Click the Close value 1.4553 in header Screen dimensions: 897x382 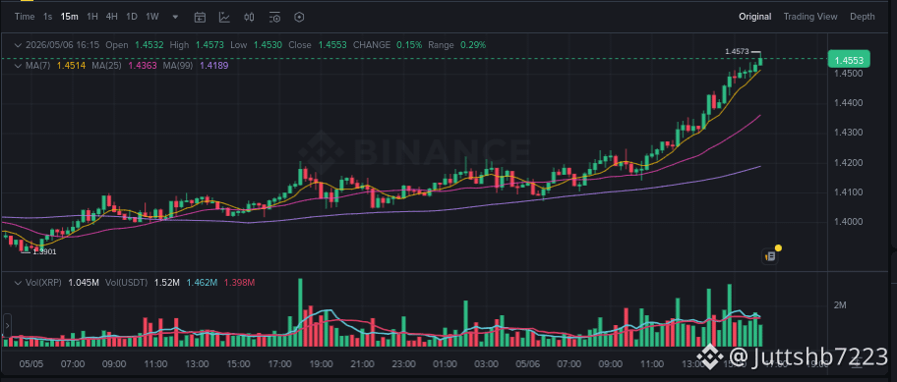[332, 44]
